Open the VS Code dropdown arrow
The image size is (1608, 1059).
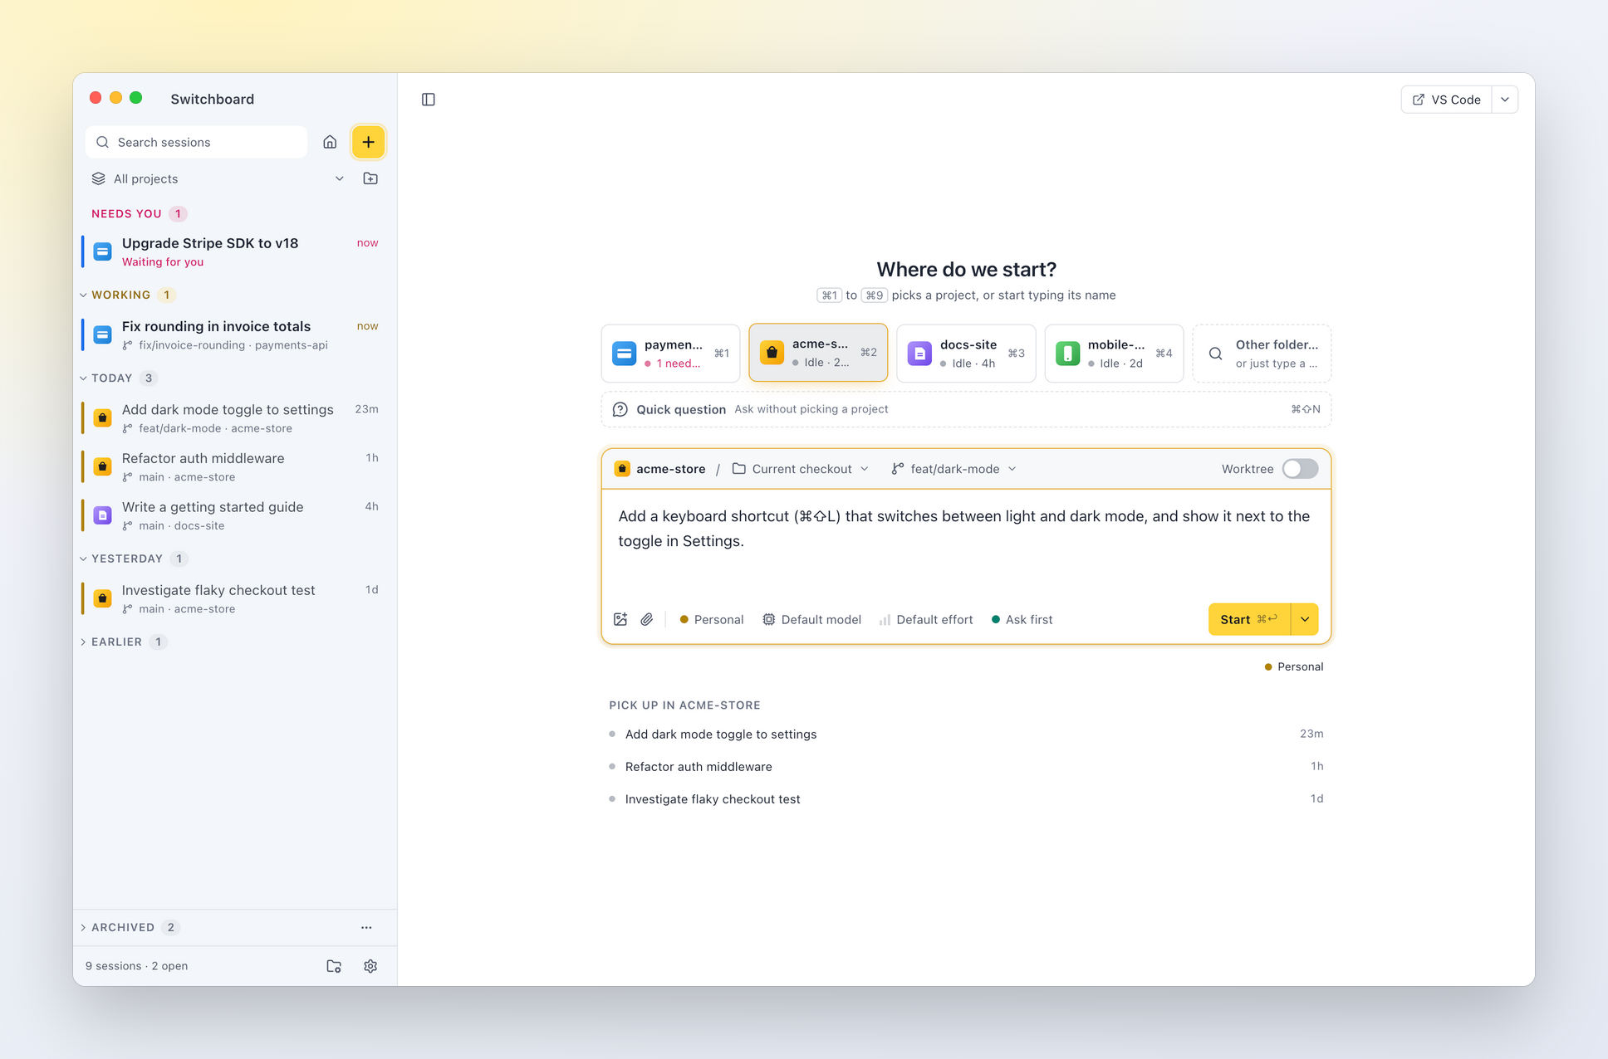coord(1505,100)
